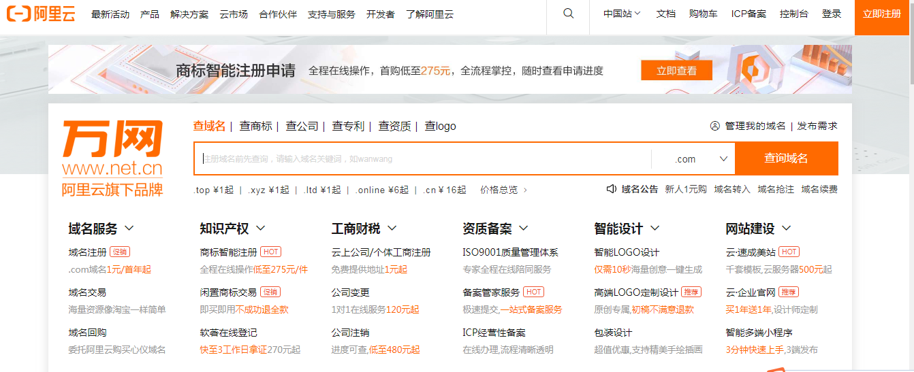Expand the 网站建设 category

[x=759, y=229]
